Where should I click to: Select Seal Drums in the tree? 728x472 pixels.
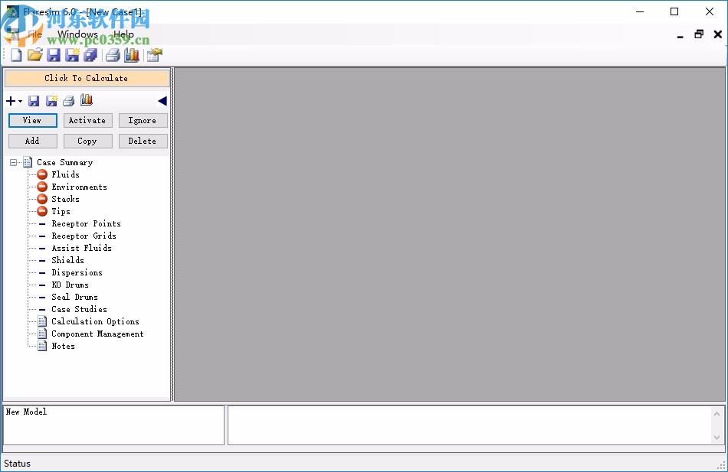point(74,297)
